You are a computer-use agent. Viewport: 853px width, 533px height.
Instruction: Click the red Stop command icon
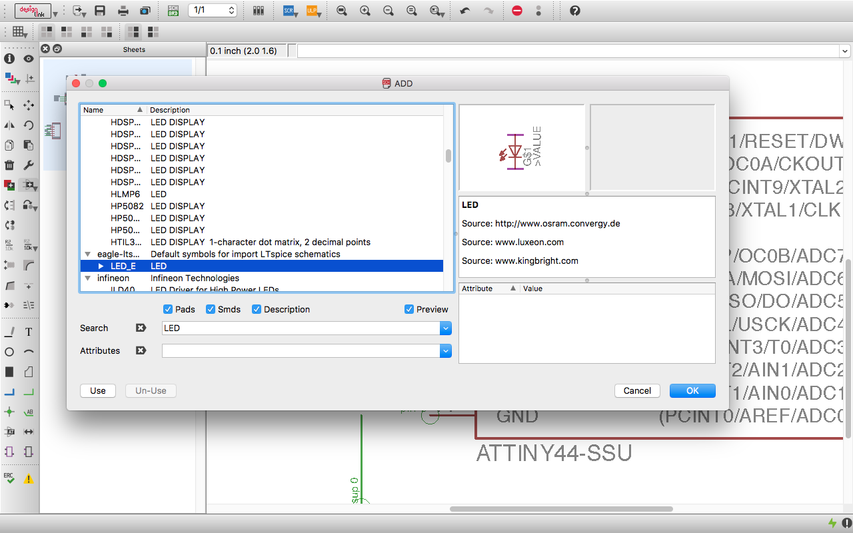tap(517, 11)
